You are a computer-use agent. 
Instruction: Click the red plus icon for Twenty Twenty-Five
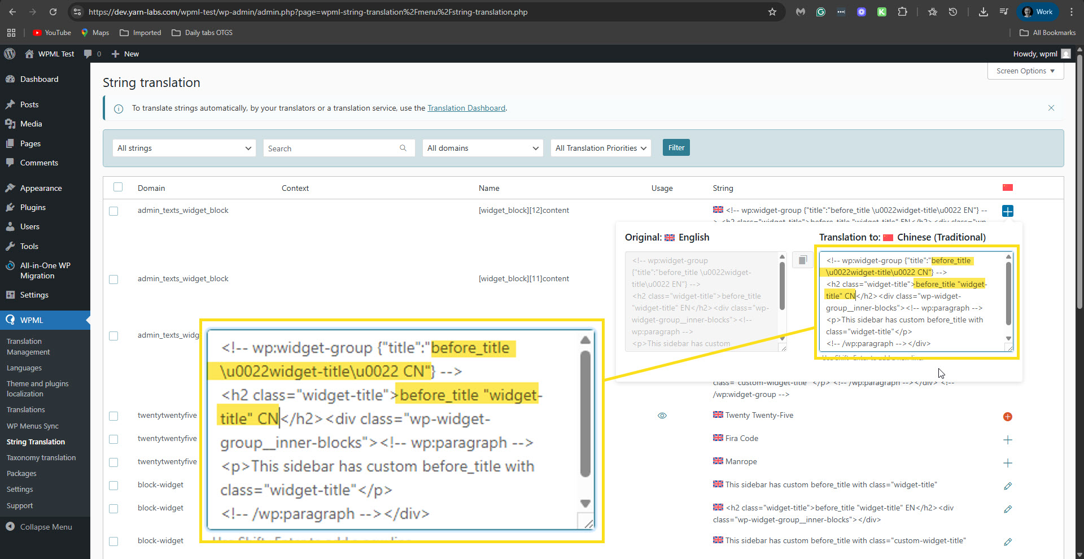1007,417
